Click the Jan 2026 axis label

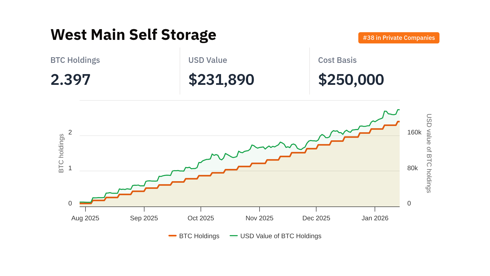click(x=375, y=218)
